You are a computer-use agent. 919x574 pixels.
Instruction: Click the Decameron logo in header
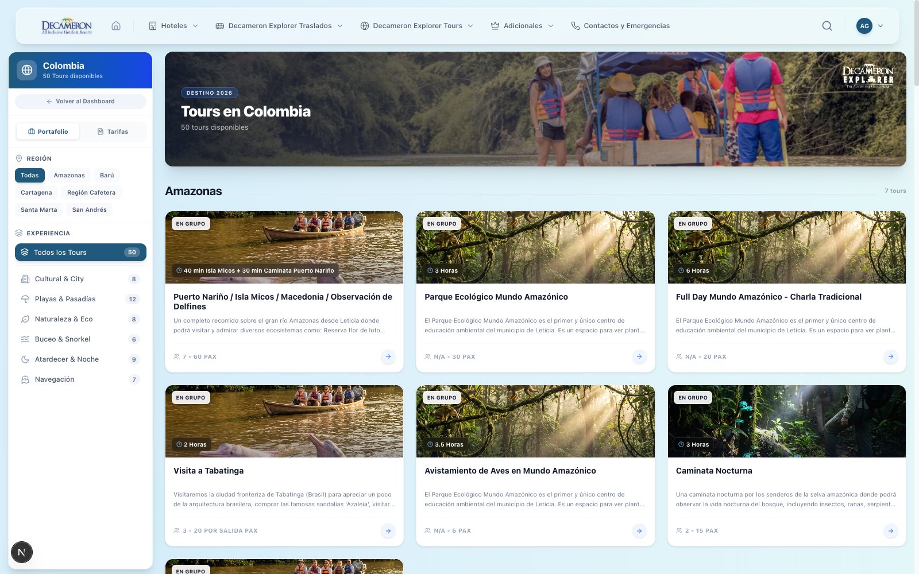(67, 26)
